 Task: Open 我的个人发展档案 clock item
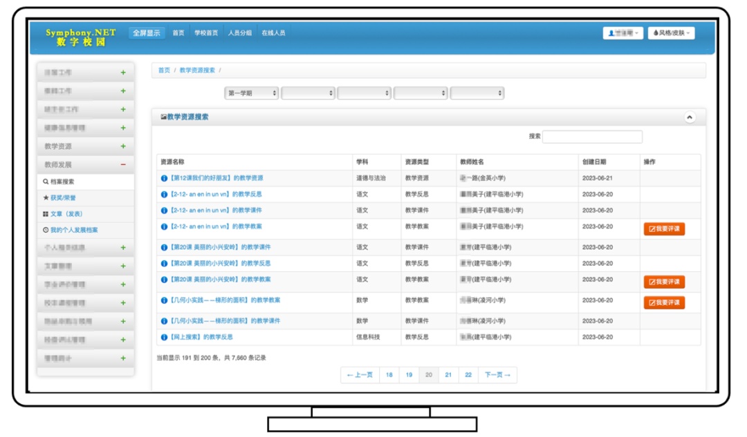click(46, 230)
